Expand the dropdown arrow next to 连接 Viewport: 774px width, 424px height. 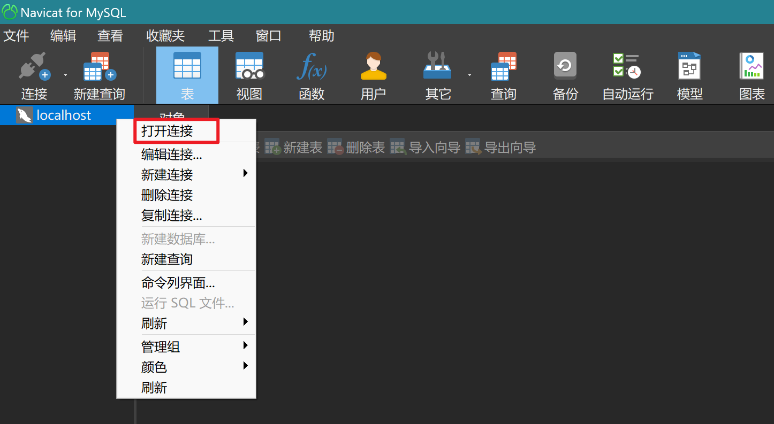65,75
